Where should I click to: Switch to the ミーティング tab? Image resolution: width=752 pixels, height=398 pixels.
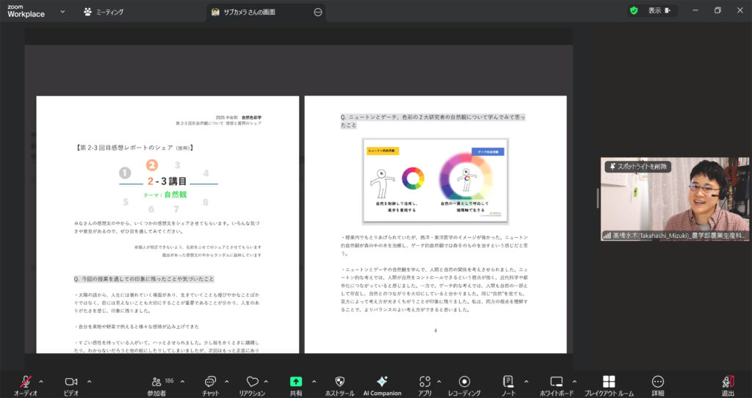104,12
